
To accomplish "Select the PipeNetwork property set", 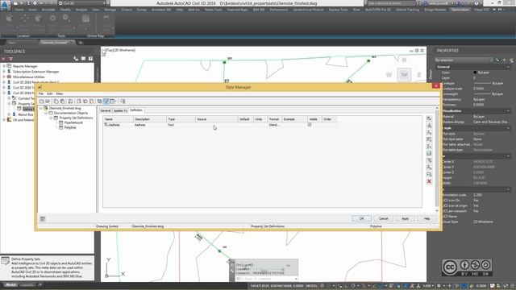I will [x=73, y=122].
